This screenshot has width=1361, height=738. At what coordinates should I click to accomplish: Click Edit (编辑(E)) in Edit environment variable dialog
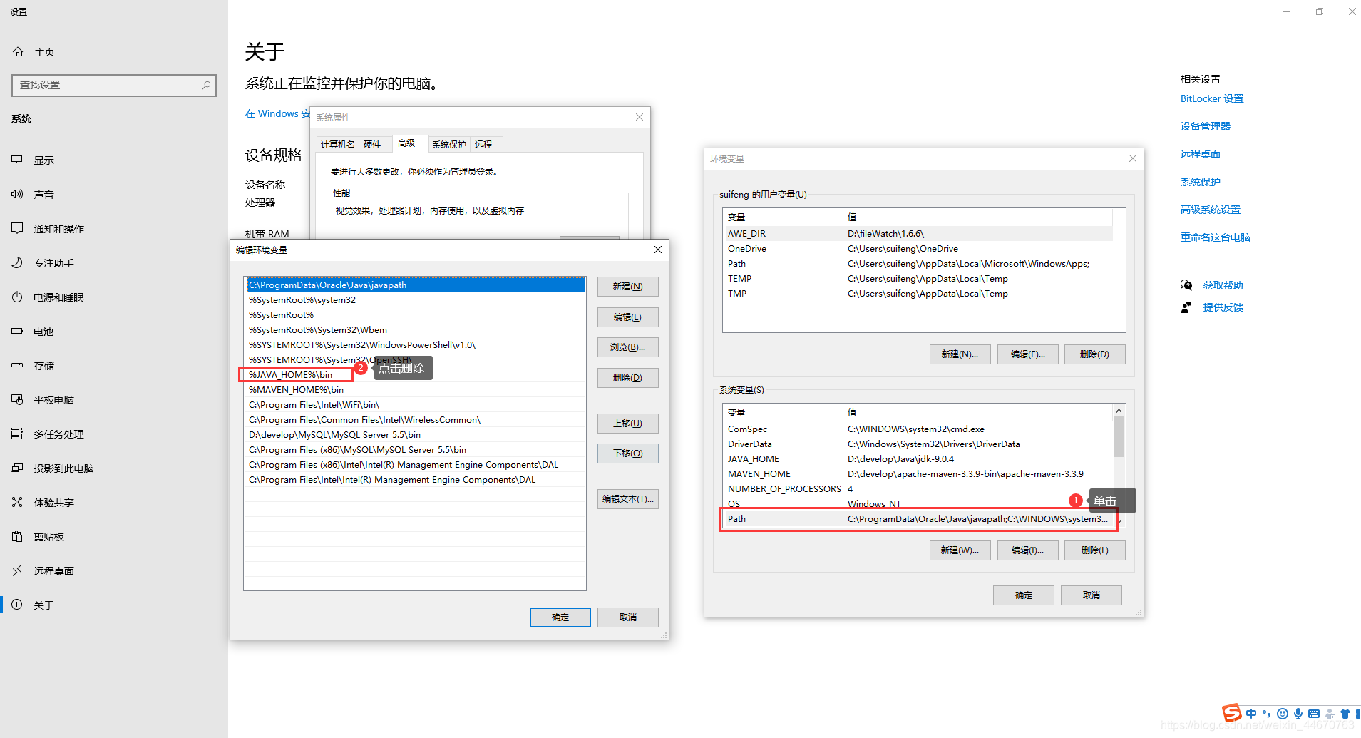tap(627, 317)
